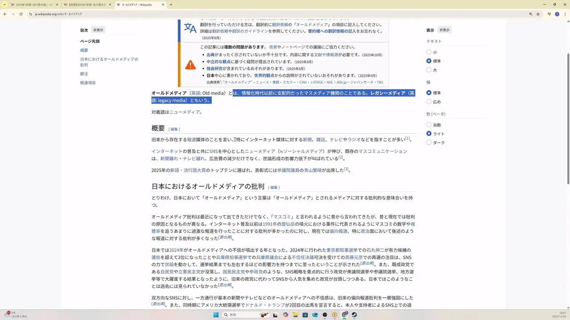
Task: Select the 広め width radio button
Action: (429, 102)
